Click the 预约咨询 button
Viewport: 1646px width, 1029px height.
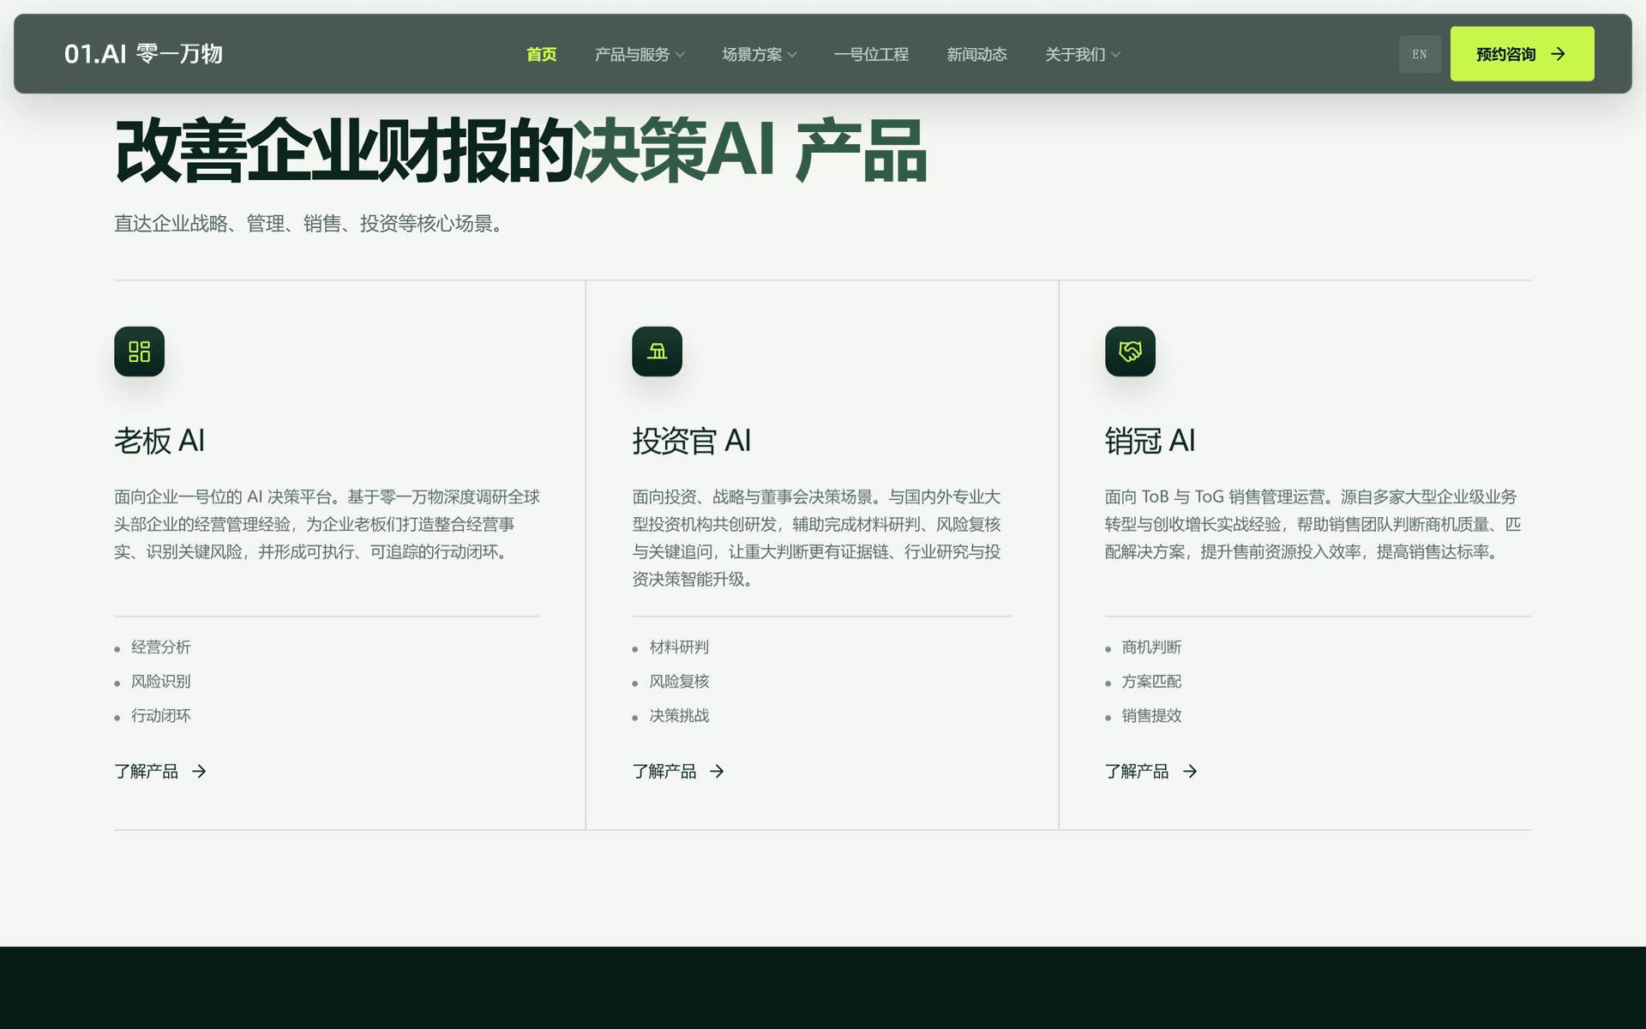coord(1522,54)
